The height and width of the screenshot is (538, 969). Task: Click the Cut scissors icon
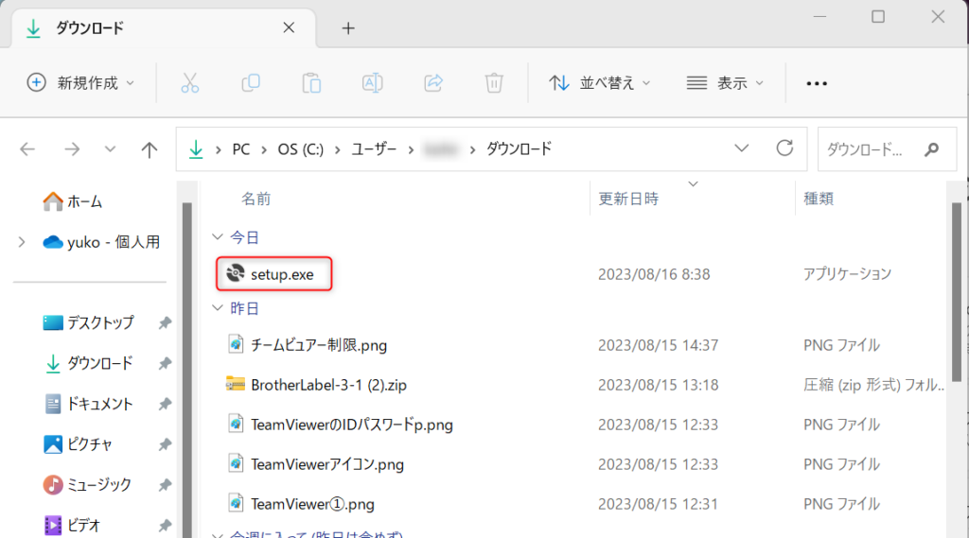click(189, 83)
